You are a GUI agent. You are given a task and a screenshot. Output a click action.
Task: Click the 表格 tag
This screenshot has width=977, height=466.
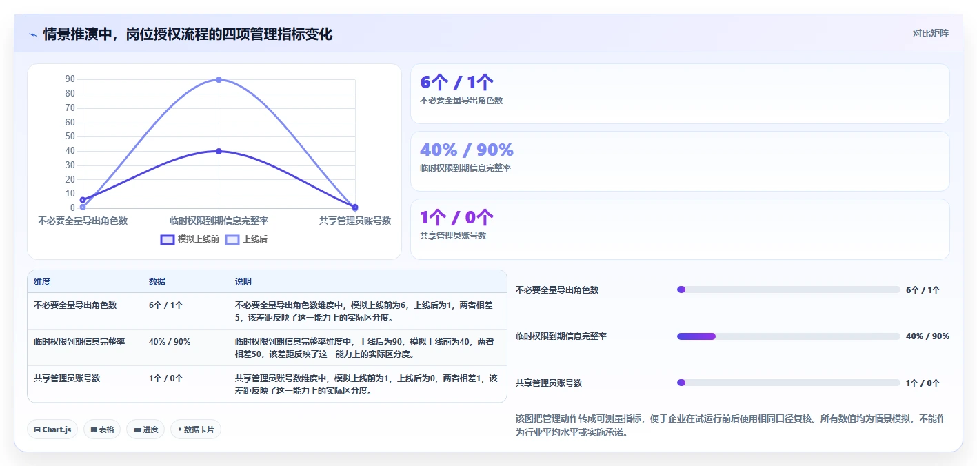click(x=102, y=429)
